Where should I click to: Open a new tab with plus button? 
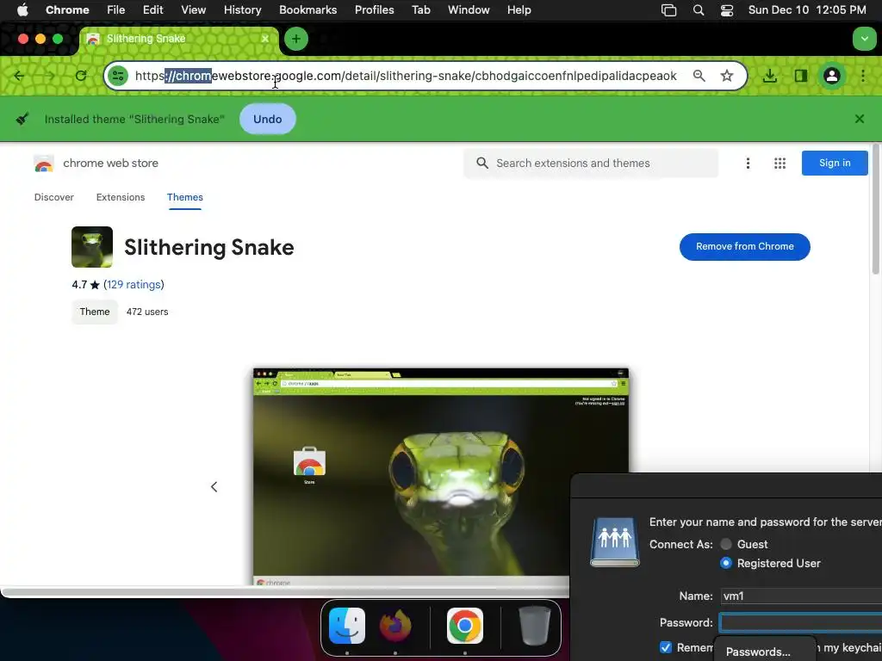(x=296, y=39)
